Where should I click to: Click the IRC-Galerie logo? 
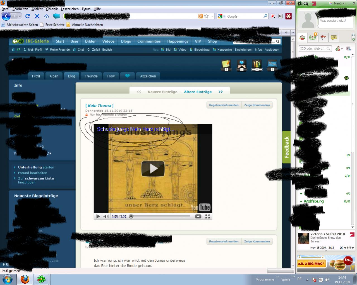(30, 41)
